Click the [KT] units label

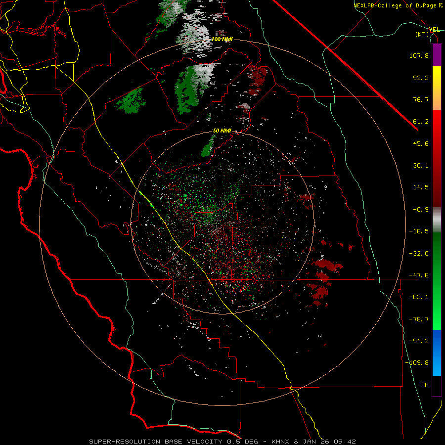[x=422, y=34]
